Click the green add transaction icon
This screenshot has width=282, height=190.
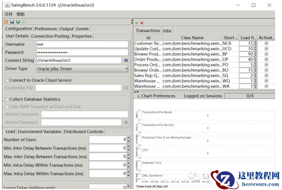(137, 23)
